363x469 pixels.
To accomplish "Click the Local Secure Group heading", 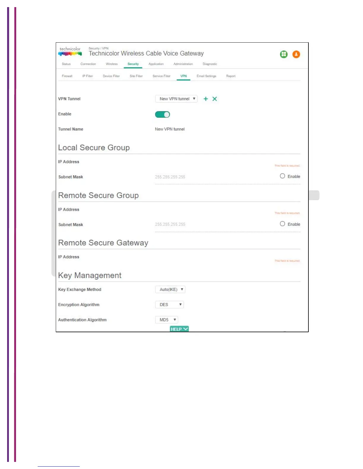I will [94, 148].
